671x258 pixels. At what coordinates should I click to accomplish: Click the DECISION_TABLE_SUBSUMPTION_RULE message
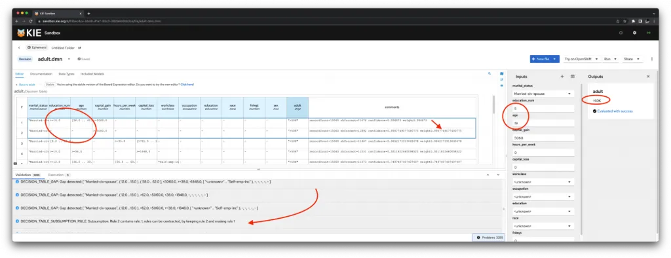pos(128,221)
